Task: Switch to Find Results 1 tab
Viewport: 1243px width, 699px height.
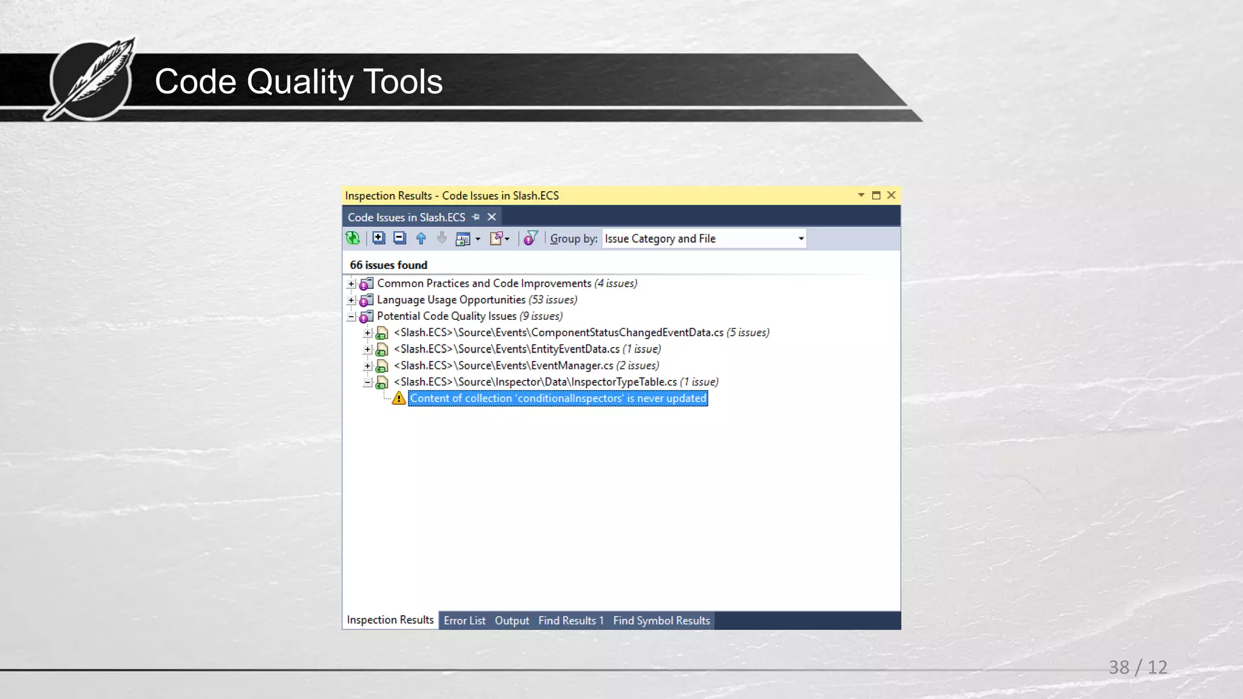Action: pyautogui.click(x=571, y=620)
